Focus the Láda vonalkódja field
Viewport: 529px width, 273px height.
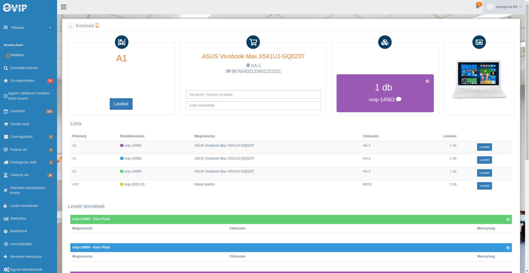253,105
